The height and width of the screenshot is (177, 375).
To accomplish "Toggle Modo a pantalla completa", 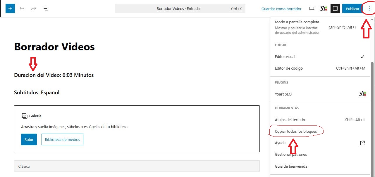I will 297,22.
